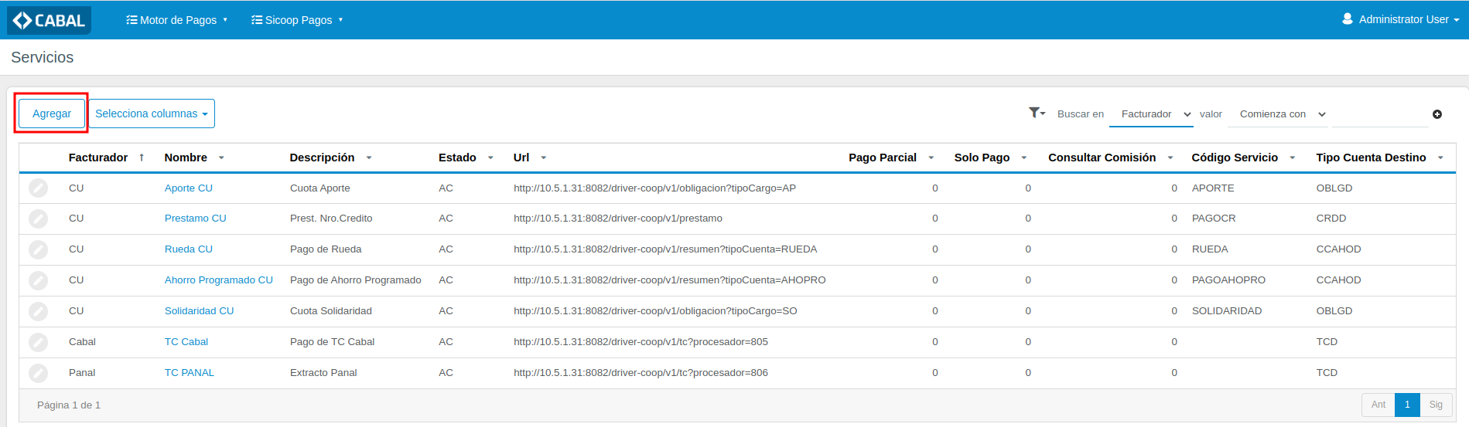Open the Motor de Pagos menu
This screenshot has width=1469, height=427.
coord(177,20)
